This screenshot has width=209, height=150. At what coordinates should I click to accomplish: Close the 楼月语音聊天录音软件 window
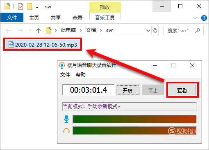click(192, 65)
